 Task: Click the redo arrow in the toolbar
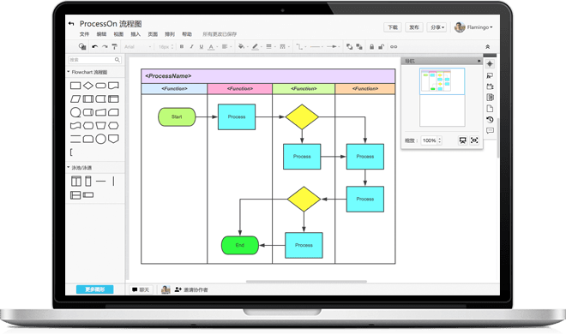[x=105, y=46]
